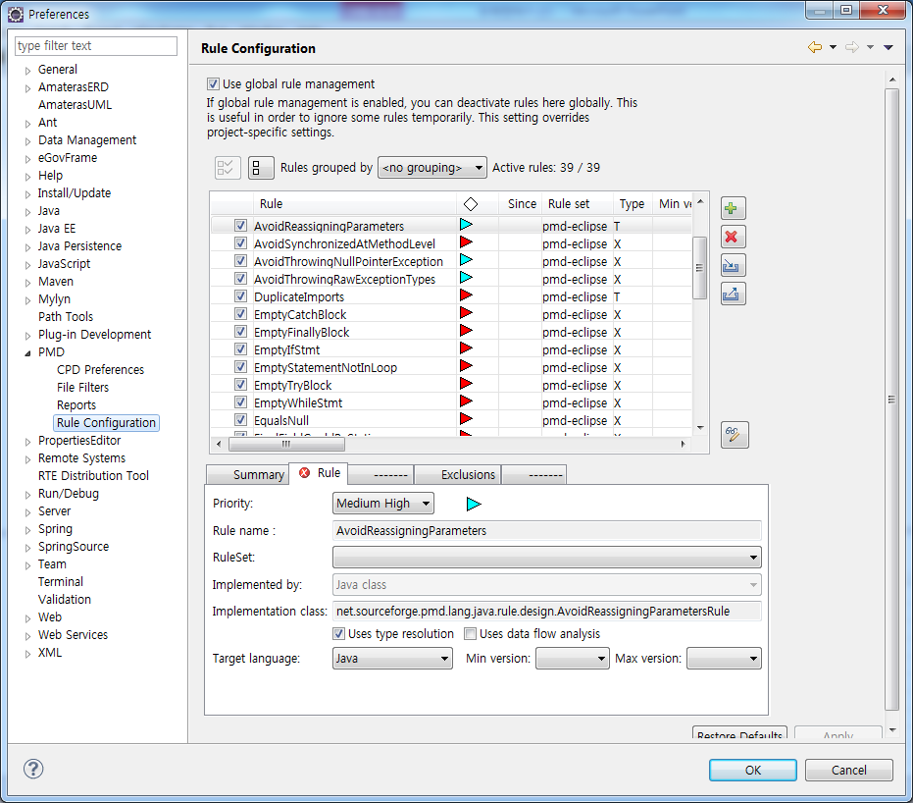Open the Rules grouped by dropdown
This screenshot has width=913, height=803.
click(431, 168)
